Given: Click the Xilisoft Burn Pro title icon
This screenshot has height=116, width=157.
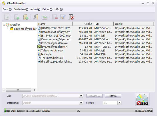Looking at the screenshot, I should coord(4,3).
